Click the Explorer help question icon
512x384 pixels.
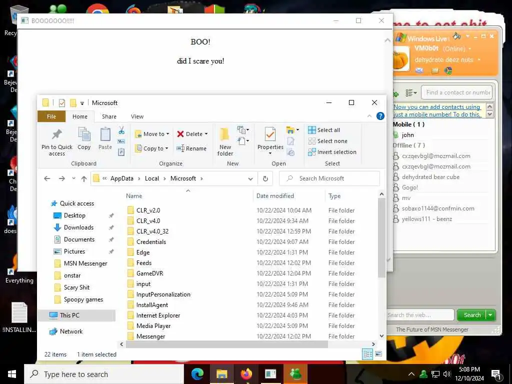[x=380, y=116]
